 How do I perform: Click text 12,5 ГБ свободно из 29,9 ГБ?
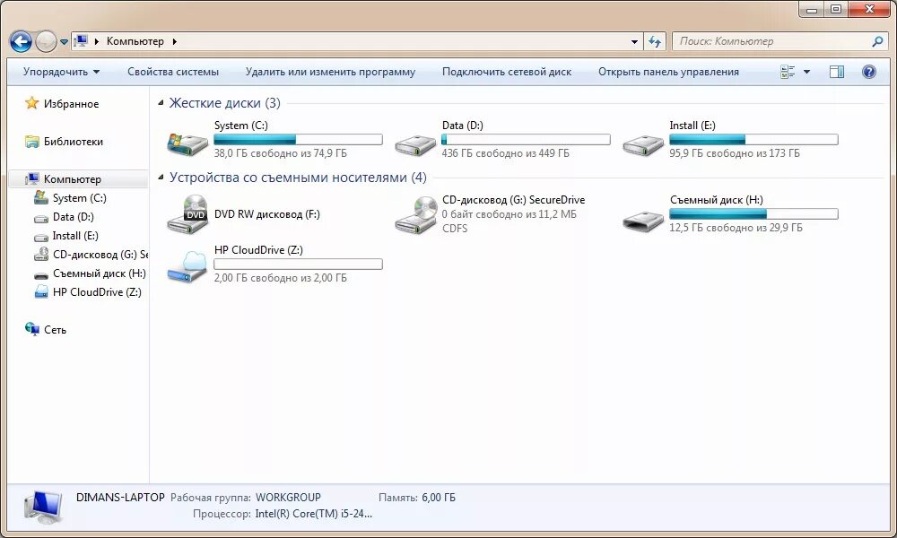pyautogui.click(x=736, y=228)
